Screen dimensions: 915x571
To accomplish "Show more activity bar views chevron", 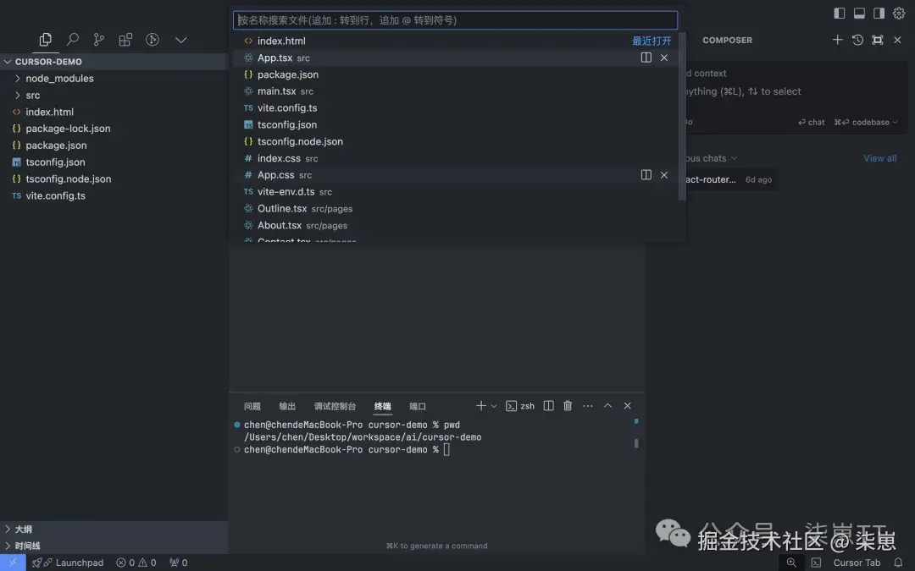I will tap(181, 40).
